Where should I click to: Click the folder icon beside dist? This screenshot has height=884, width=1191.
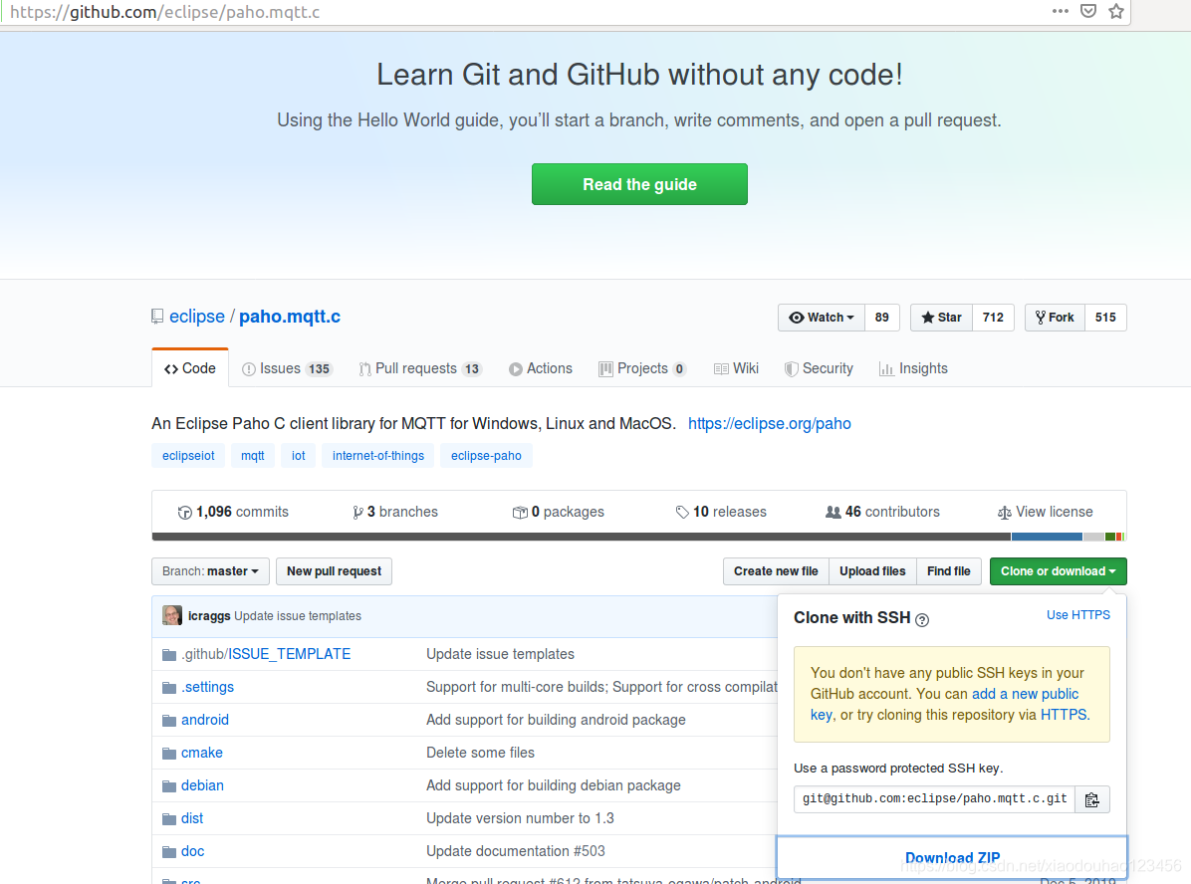pos(169,819)
